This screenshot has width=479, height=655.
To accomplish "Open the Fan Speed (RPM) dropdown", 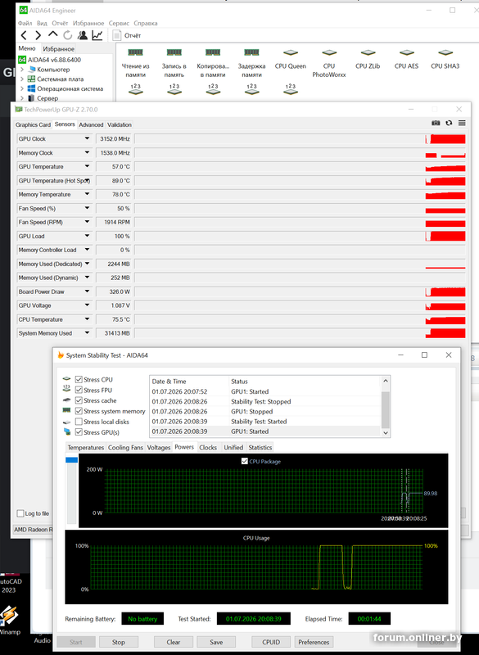I will point(87,222).
